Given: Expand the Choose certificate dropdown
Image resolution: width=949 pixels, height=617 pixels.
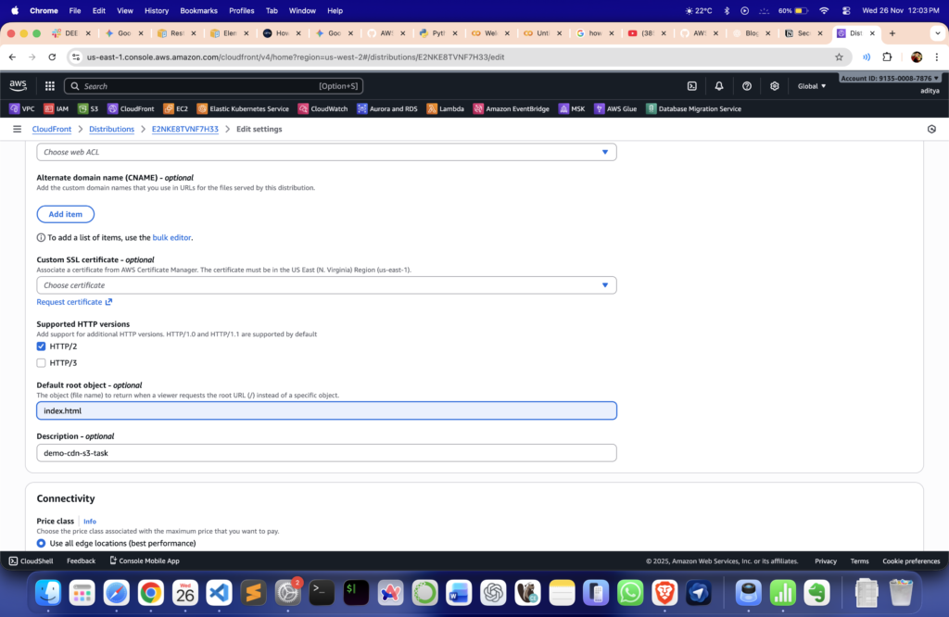Looking at the screenshot, I should click(326, 285).
